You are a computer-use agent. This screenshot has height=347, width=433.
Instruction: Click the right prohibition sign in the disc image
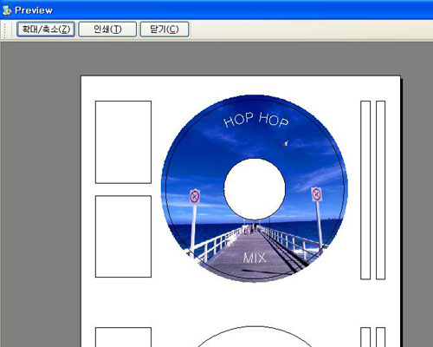[x=316, y=194]
